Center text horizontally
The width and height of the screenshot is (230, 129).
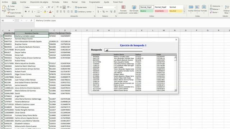pos(61,11)
